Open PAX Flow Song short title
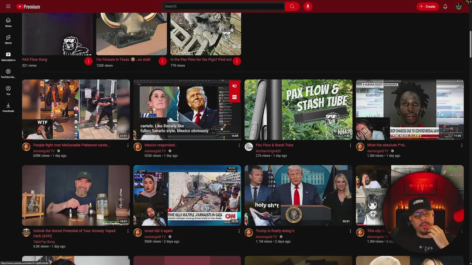 tap(35, 60)
